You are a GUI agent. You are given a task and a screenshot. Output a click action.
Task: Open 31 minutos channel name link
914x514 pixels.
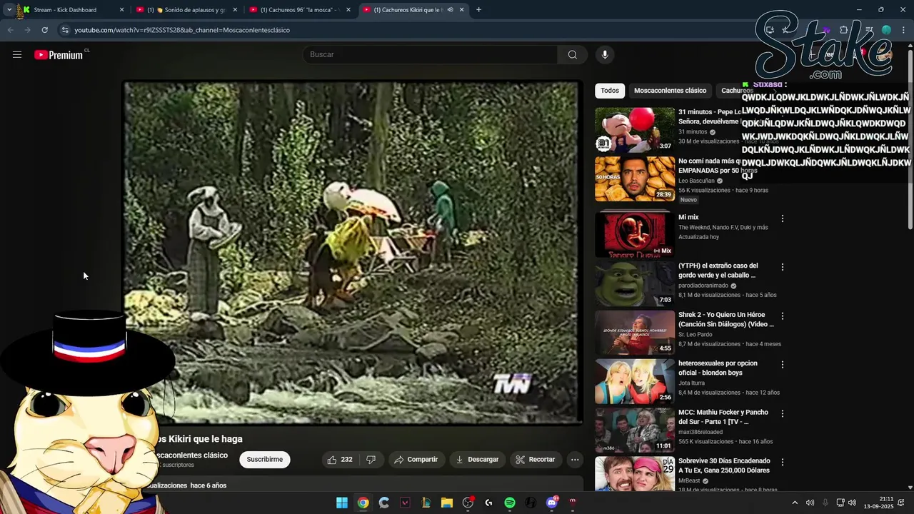[693, 132]
